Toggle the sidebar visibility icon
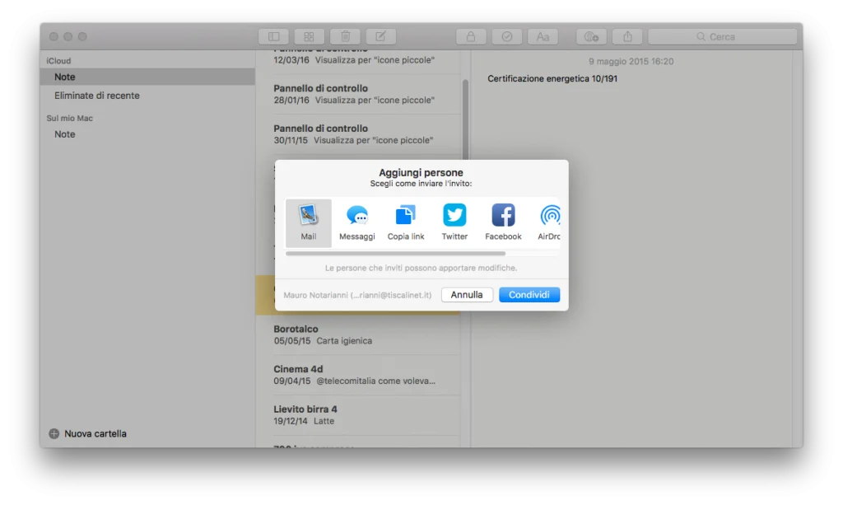 pyautogui.click(x=273, y=35)
